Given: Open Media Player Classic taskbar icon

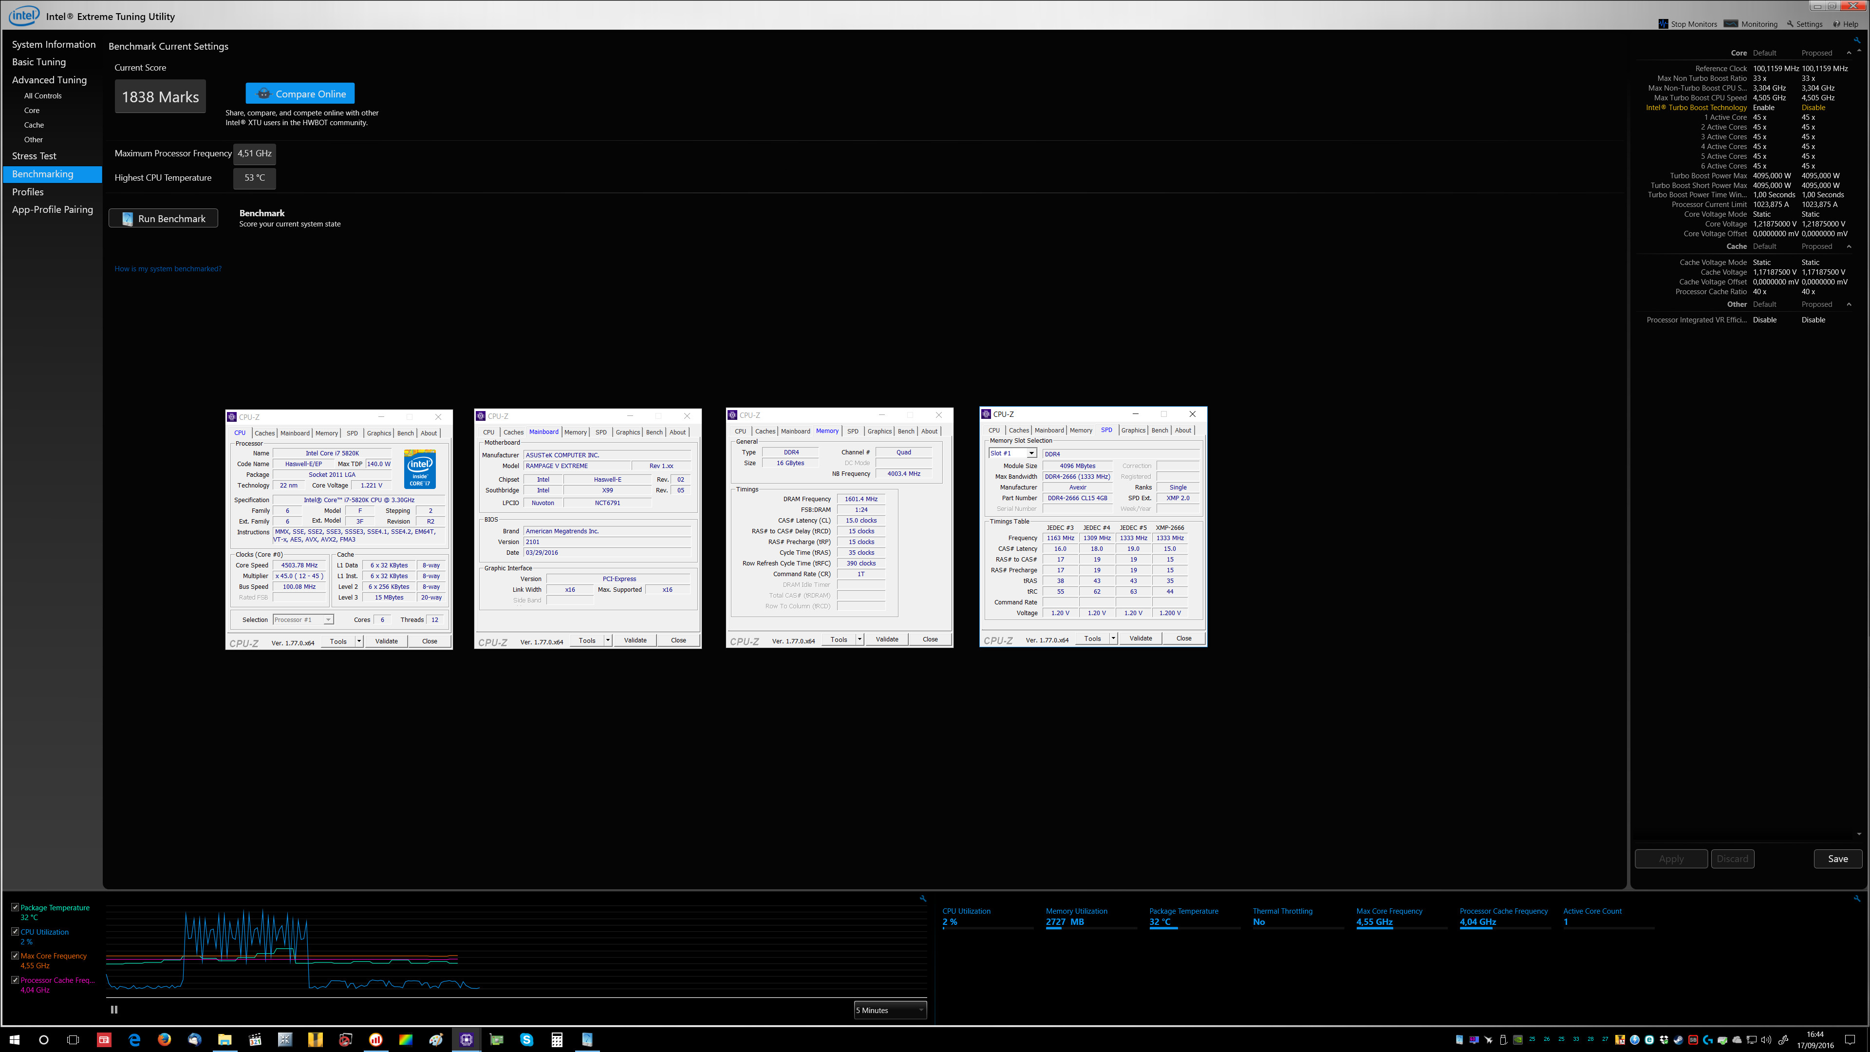Looking at the screenshot, I should click(x=255, y=1040).
